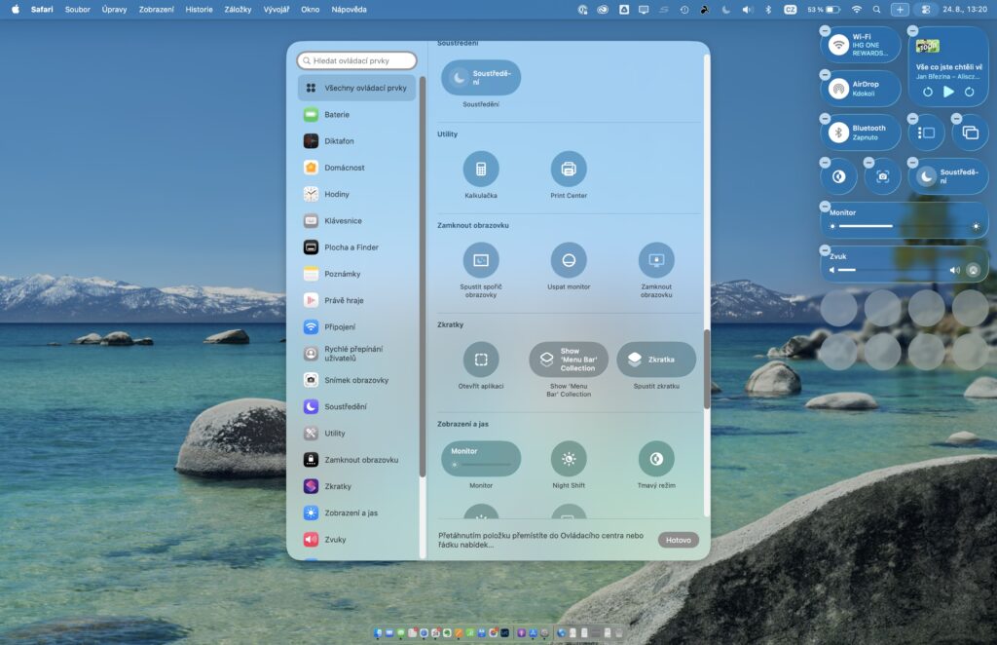Screen dimensions: 997x645
Task: Toggle AirDrop in the Control Center panel
Action: (838, 89)
